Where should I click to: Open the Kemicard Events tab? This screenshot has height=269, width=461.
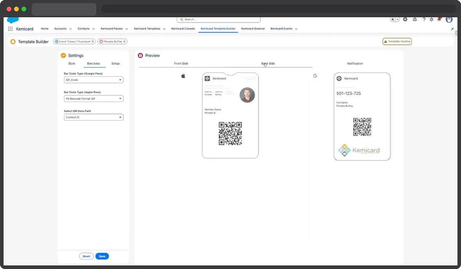point(281,29)
